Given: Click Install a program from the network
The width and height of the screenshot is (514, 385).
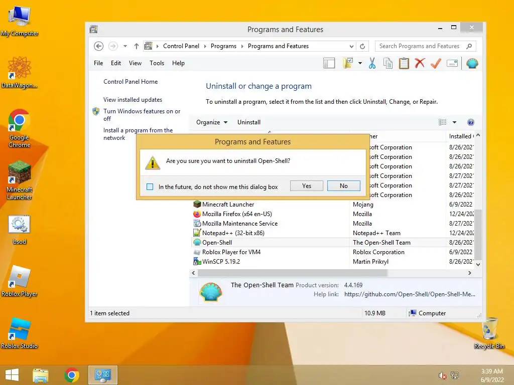Looking at the screenshot, I should click(138, 134).
